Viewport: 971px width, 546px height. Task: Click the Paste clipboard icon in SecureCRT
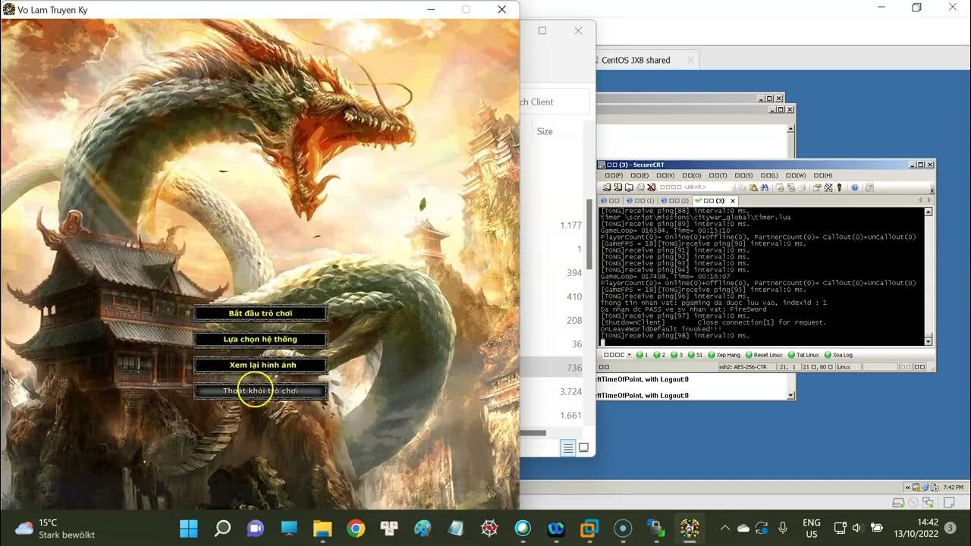pyautogui.click(x=753, y=187)
